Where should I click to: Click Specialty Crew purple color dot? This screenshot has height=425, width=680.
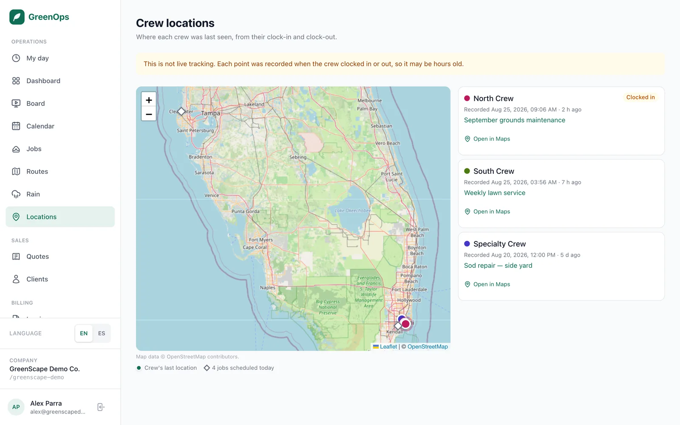pos(467,244)
